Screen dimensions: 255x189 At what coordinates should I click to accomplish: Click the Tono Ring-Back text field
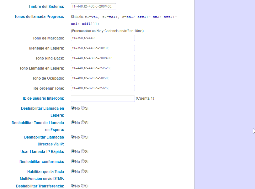(103, 58)
